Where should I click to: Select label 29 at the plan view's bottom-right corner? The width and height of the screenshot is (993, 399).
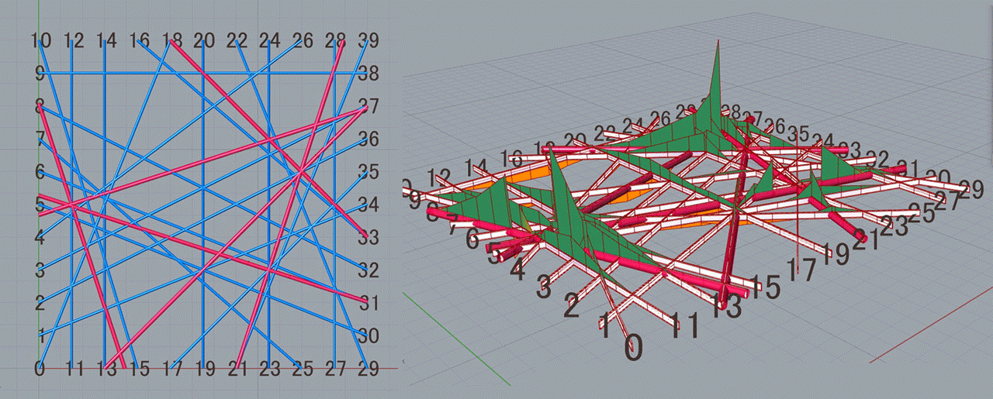click(x=368, y=369)
